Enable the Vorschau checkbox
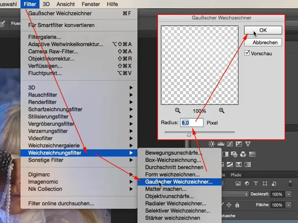 click(247, 53)
